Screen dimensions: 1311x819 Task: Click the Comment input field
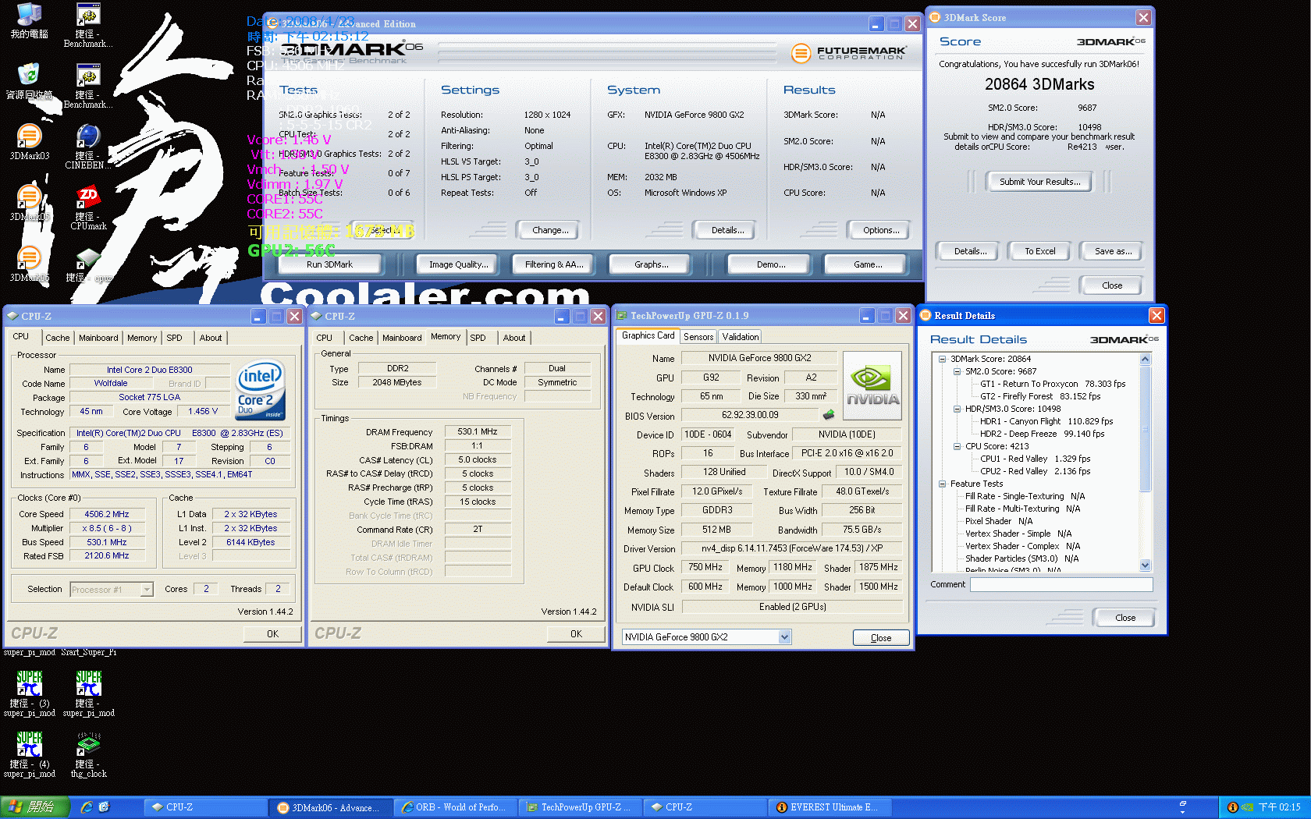click(x=1061, y=584)
